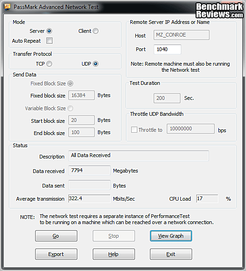Click the Test Duration seconds field
The width and height of the screenshot is (246, 271).
(x=167, y=98)
